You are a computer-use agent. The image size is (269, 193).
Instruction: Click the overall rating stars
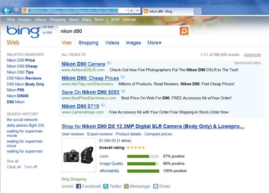pyautogui.click(x=136, y=147)
